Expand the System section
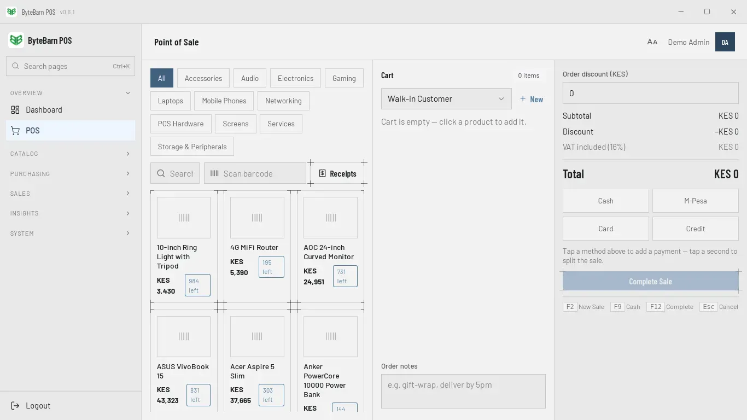This screenshot has width=747, height=420. [71, 234]
